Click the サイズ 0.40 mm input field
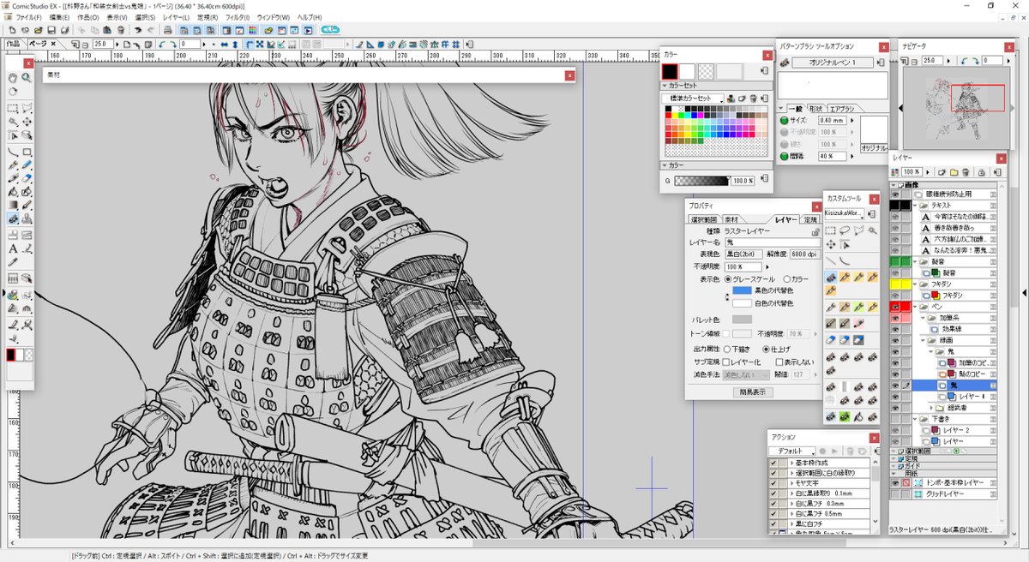Viewport: 1029px width, 562px height. click(x=833, y=121)
